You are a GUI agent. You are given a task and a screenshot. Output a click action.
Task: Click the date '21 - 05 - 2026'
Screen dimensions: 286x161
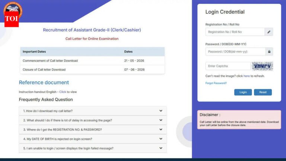tap(134, 61)
